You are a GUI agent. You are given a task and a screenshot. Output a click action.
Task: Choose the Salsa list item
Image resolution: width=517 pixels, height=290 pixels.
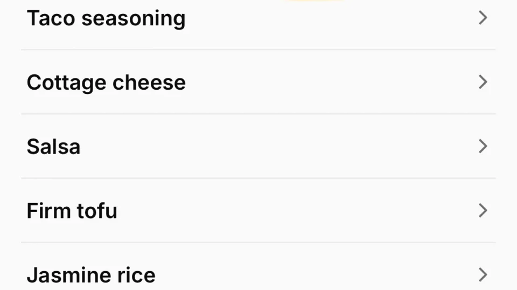pyautogui.click(x=258, y=146)
